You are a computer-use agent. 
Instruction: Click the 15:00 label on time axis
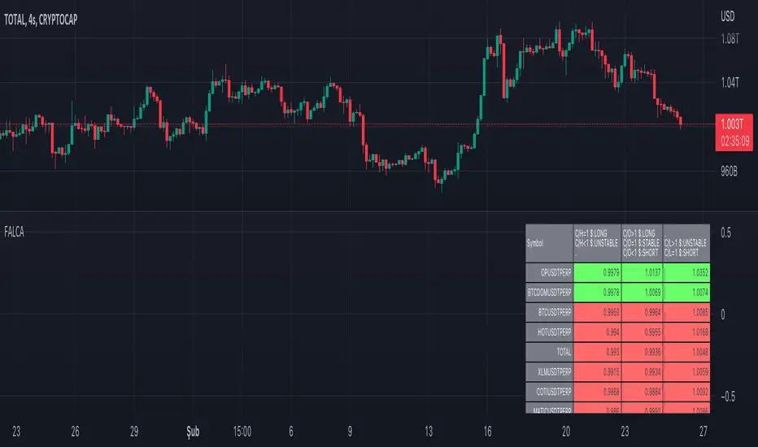242,430
